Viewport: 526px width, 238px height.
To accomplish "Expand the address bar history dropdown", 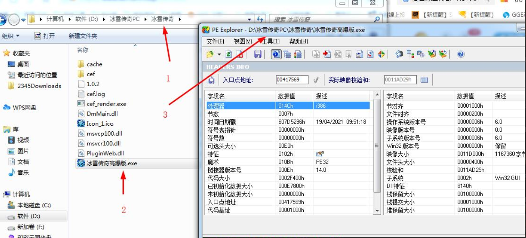I will [x=249, y=19].
